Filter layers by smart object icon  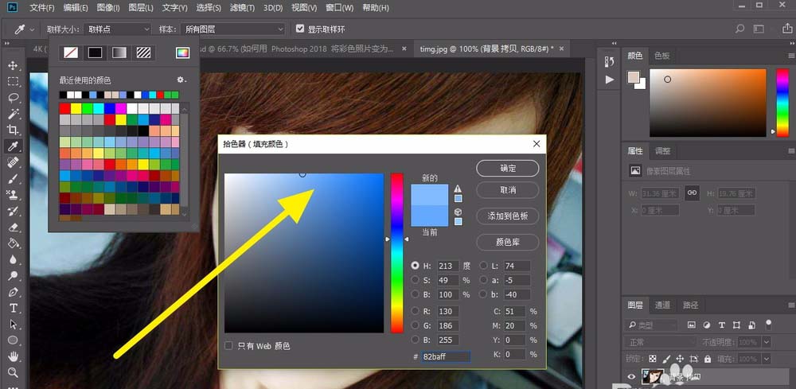pyautogui.click(x=752, y=325)
